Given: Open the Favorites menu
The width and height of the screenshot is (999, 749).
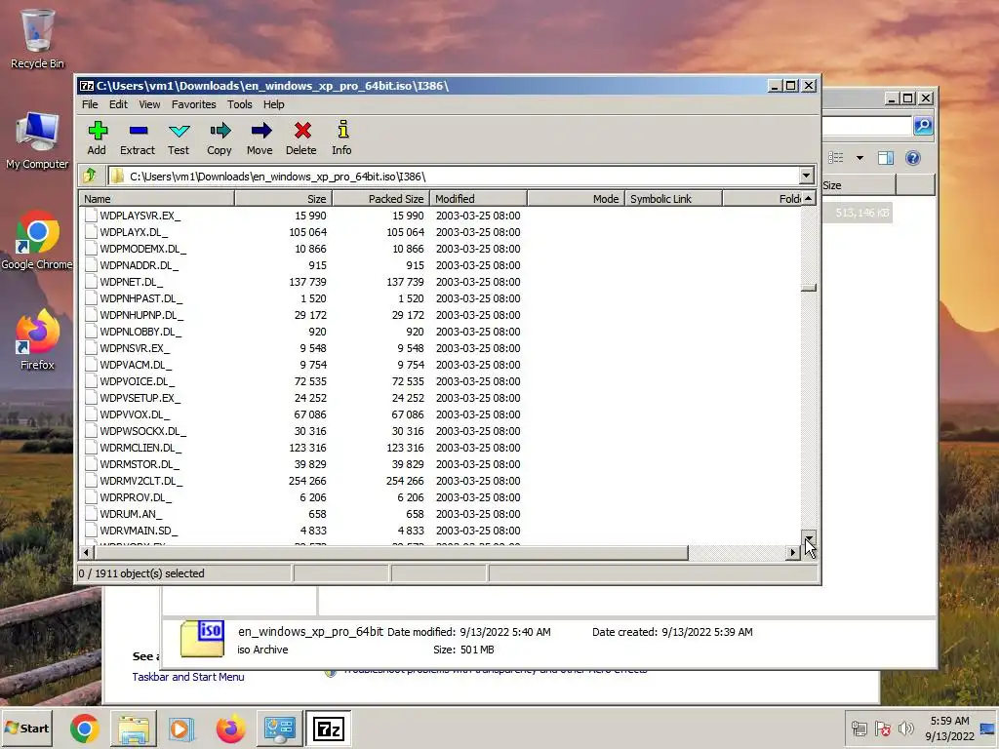Looking at the screenshot, I should coord(194,104).
